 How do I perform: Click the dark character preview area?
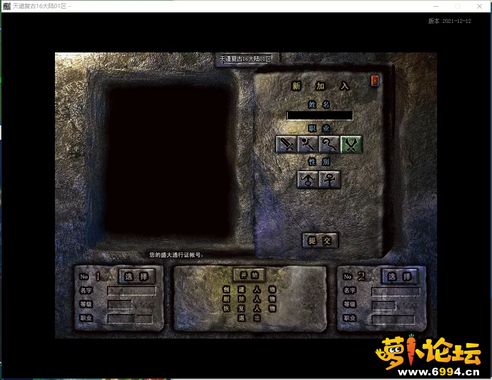[170, 161]
